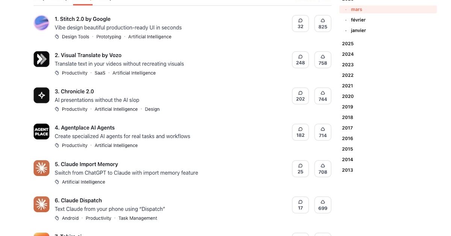The image size is (451, 236).
Task: Select the mars month in sidebar
Action: [356, 9]
